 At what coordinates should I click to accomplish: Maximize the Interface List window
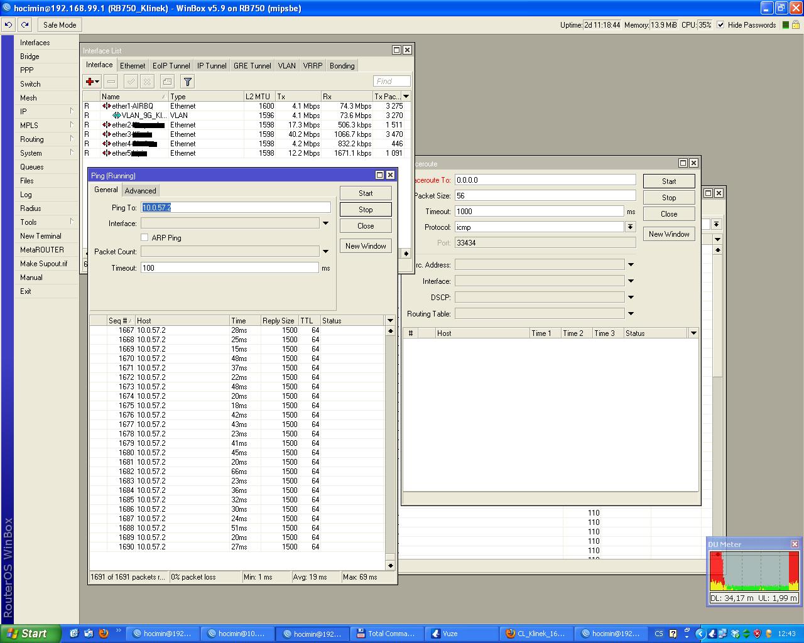396,50
